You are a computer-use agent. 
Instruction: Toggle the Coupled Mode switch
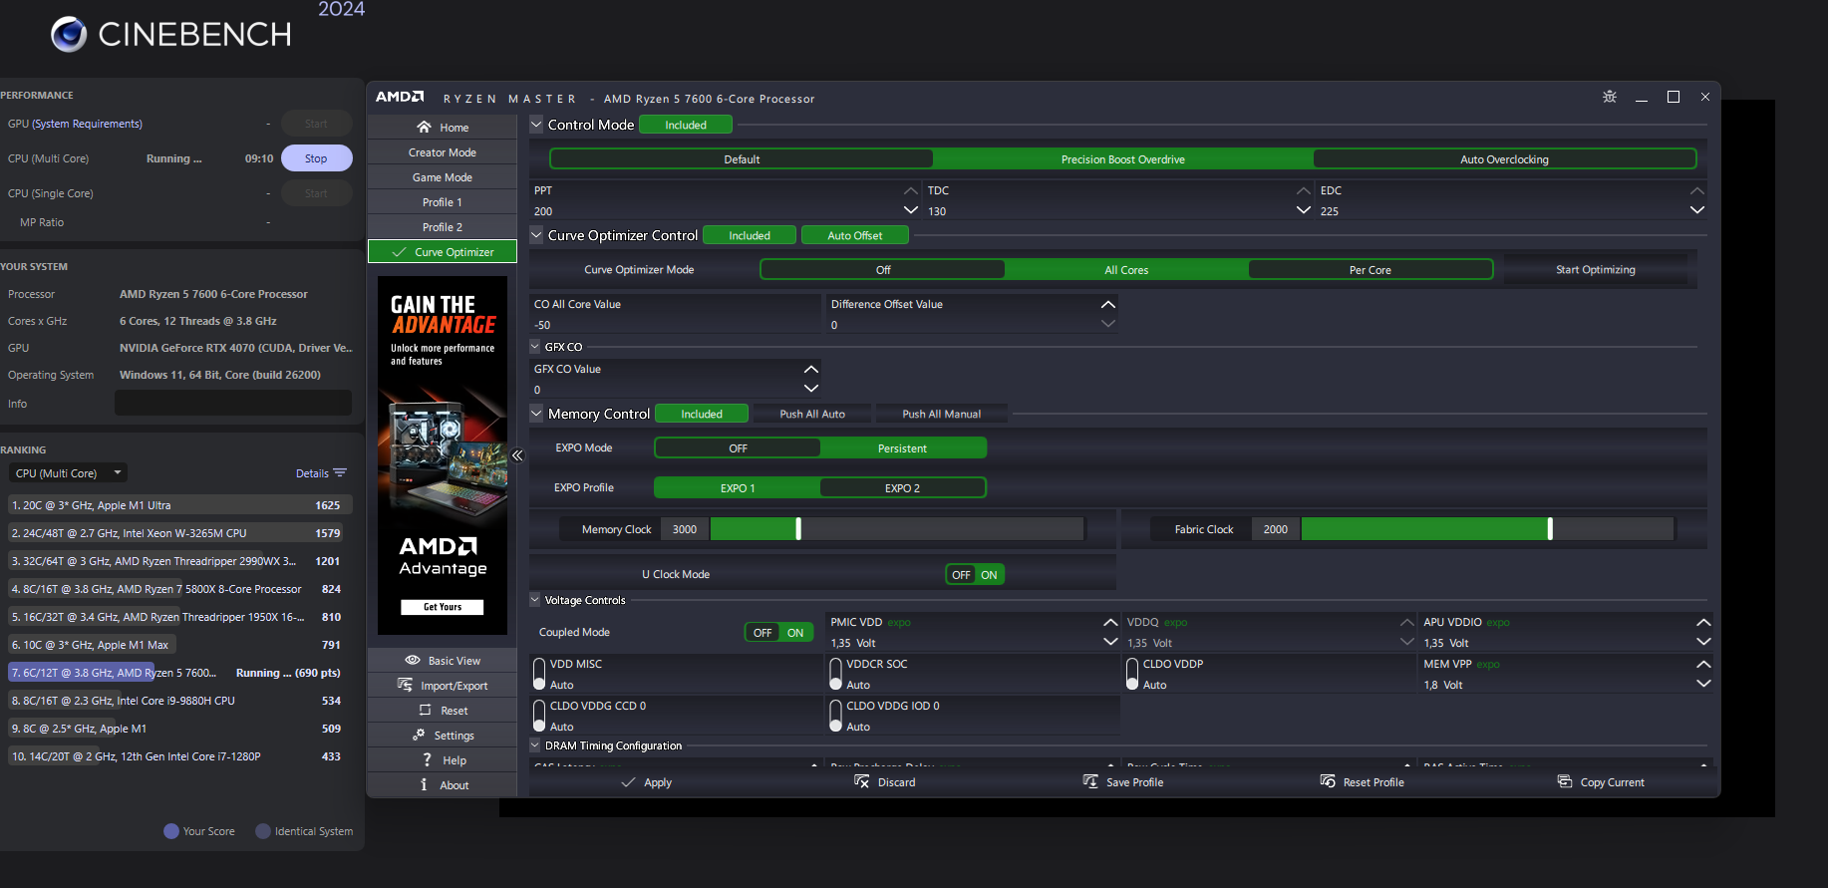click(778, 633)
